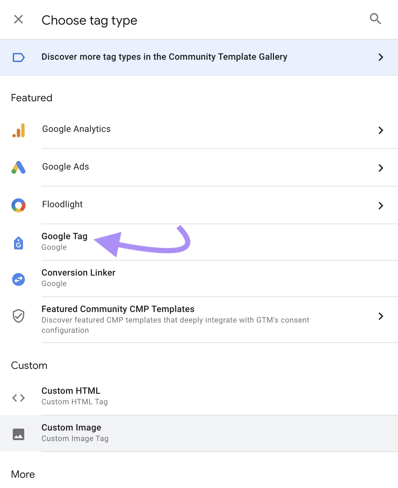Screen dimensions: 398x488
Task: Close the Choose tag type dialog
Action: coord(19,19)
